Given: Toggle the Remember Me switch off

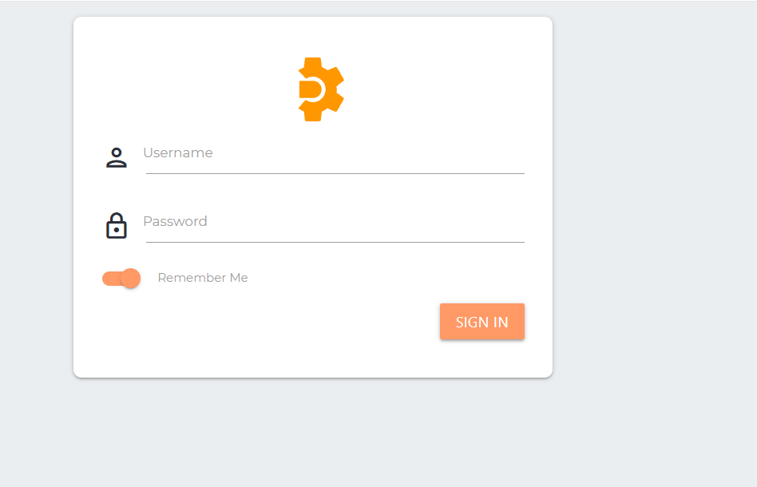Looking at the screenshot, I should tap(120, 278).
